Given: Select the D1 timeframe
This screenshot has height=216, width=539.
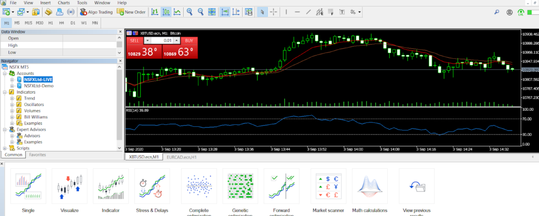Looking at the screenshot, I should click(73, 23).
